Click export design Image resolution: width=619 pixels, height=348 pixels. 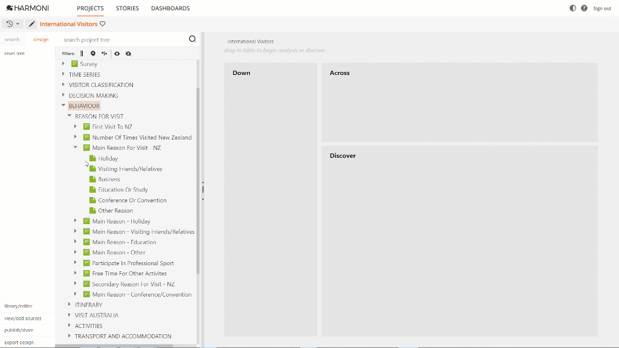coord(19,343)
